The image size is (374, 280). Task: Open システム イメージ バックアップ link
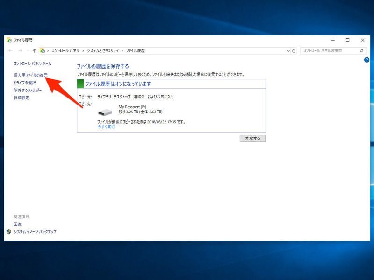tap(35, 231)
